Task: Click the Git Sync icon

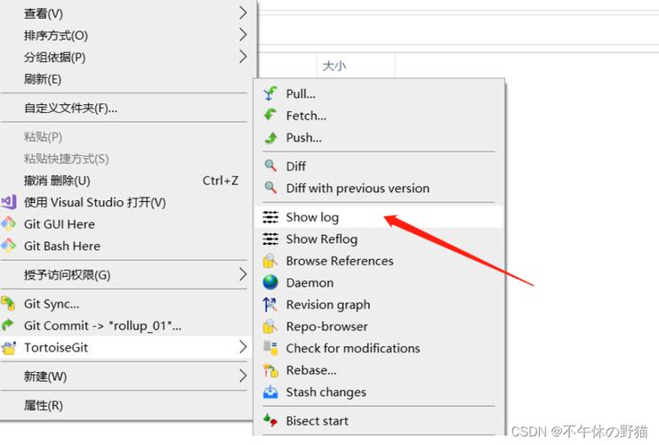Action: coord(8,303)
